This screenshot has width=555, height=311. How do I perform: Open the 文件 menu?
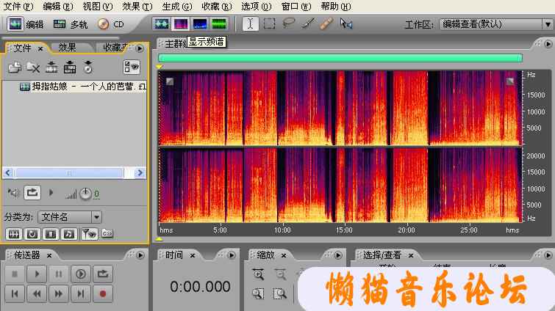(18, 7)
